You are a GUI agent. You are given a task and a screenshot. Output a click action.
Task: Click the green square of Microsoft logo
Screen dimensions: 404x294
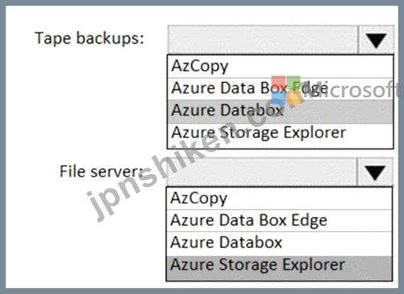point(293,83)
